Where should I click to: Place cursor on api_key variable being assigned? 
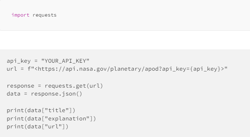click(x=19, y=61)
